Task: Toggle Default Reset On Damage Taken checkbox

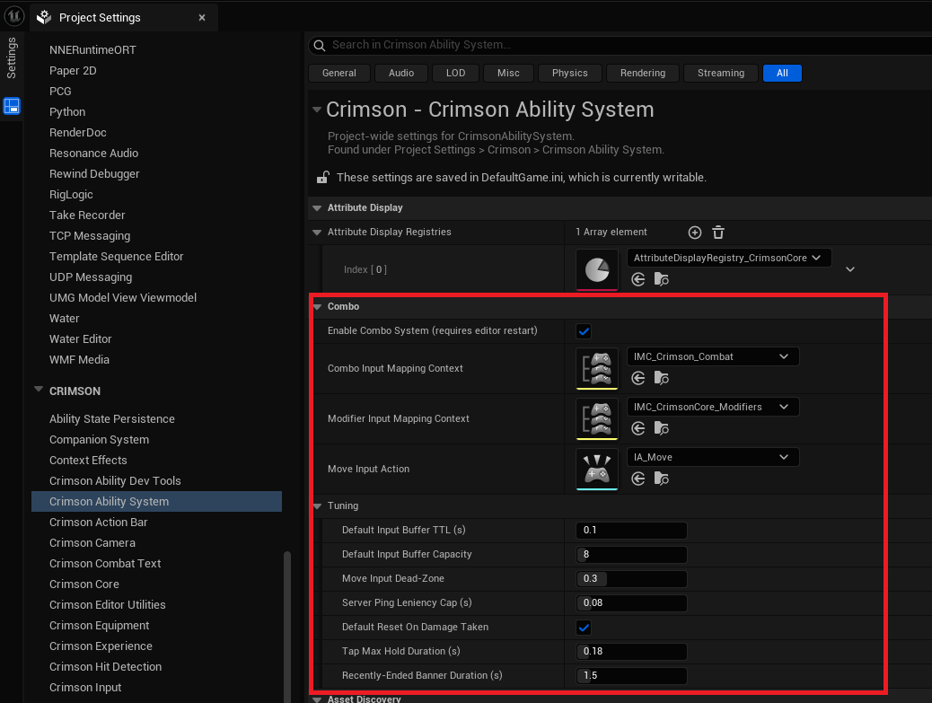Action: tap(584, 628)
